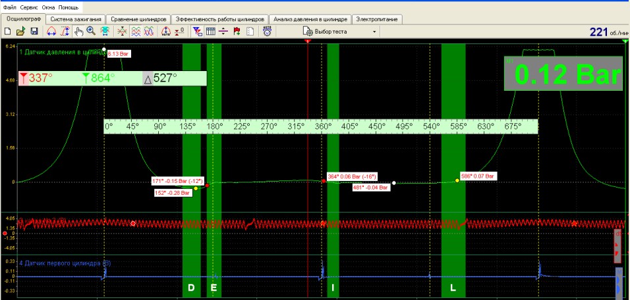630x300 pixels.
Task: Switch to the Сравнение цилиндров tab
Action: pyautogui.click(x=138, y=19)
